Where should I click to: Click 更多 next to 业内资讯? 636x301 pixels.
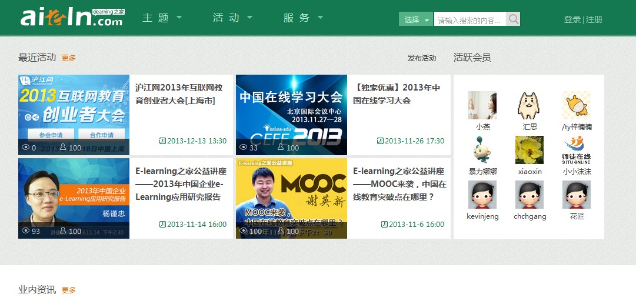click(x=69, y=290)
